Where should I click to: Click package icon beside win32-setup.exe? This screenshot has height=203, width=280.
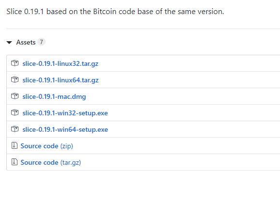[x=15, y=112]
